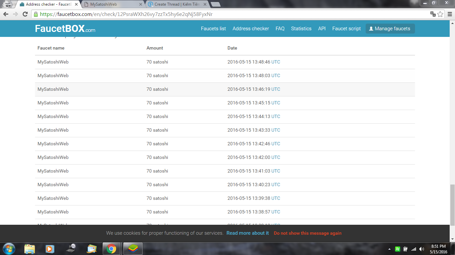Image resolution: width=455 pixels, height=255 pixels.
Task: Open Windows Explorer from the taskbar
Action: pos(30,249)
